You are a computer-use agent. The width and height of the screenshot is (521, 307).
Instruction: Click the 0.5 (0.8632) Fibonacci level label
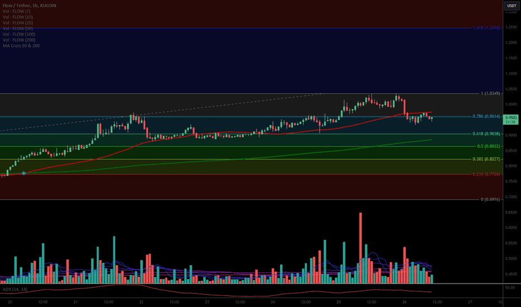click(x=489, y=146)
